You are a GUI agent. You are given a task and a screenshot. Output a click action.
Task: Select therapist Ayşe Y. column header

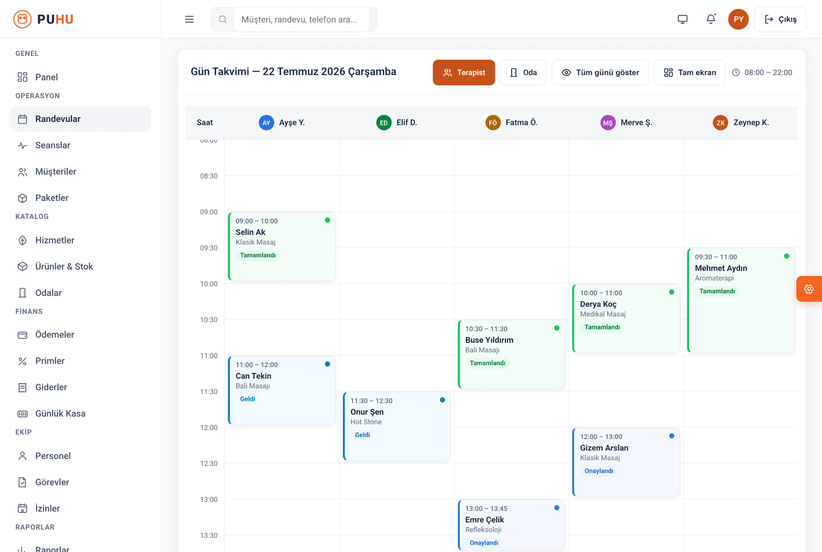[282, 123]
